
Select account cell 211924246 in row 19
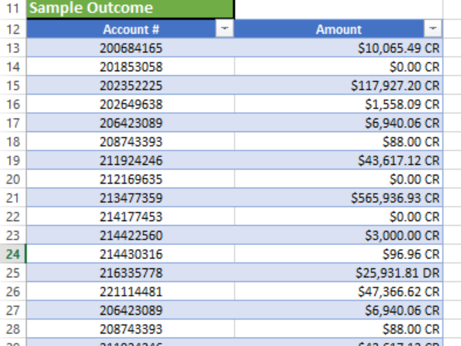point(130,161)
